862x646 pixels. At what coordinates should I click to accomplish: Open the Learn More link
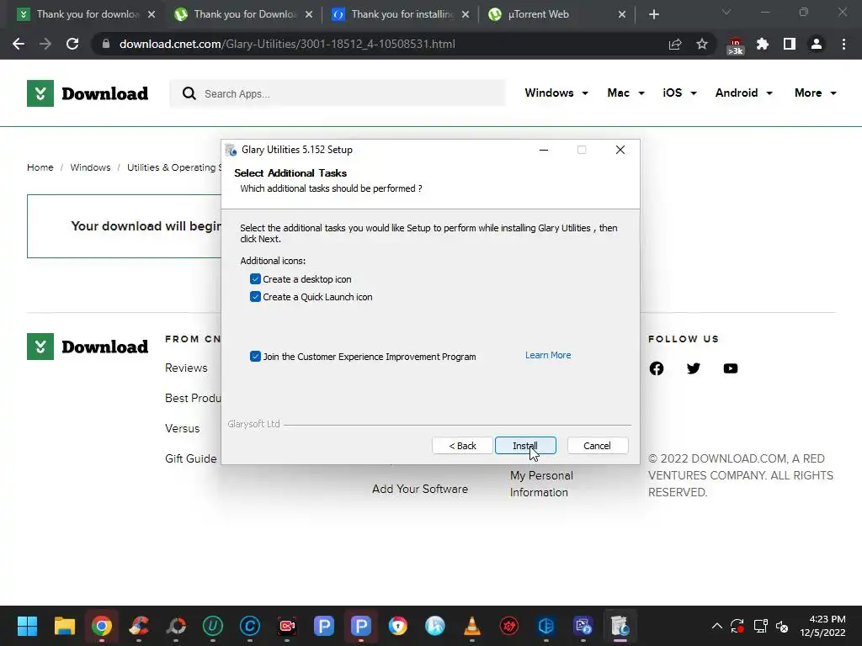click(x=547, y=355)
